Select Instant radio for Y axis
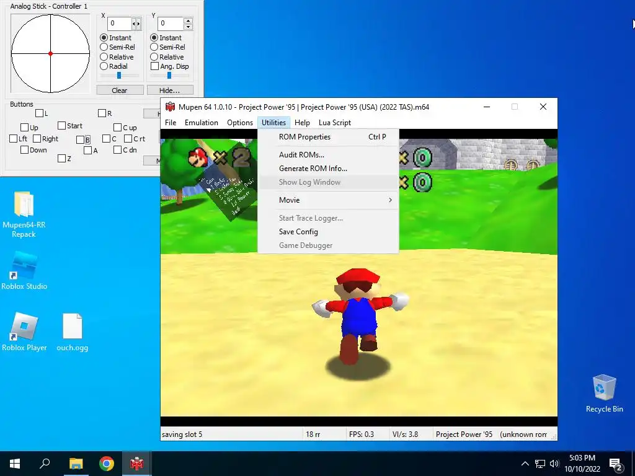 (x=154, y=38)
